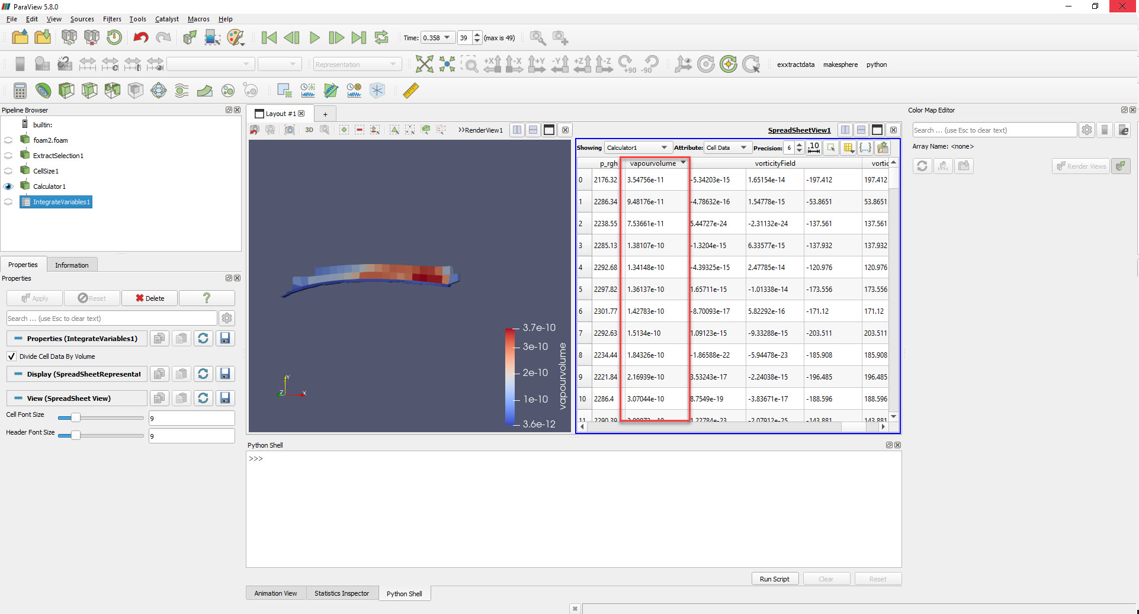The image size is (1139, 614).
Task: Toggle the 3D interaction mode button
Action: pyautogui.click(x=309, y=130)
